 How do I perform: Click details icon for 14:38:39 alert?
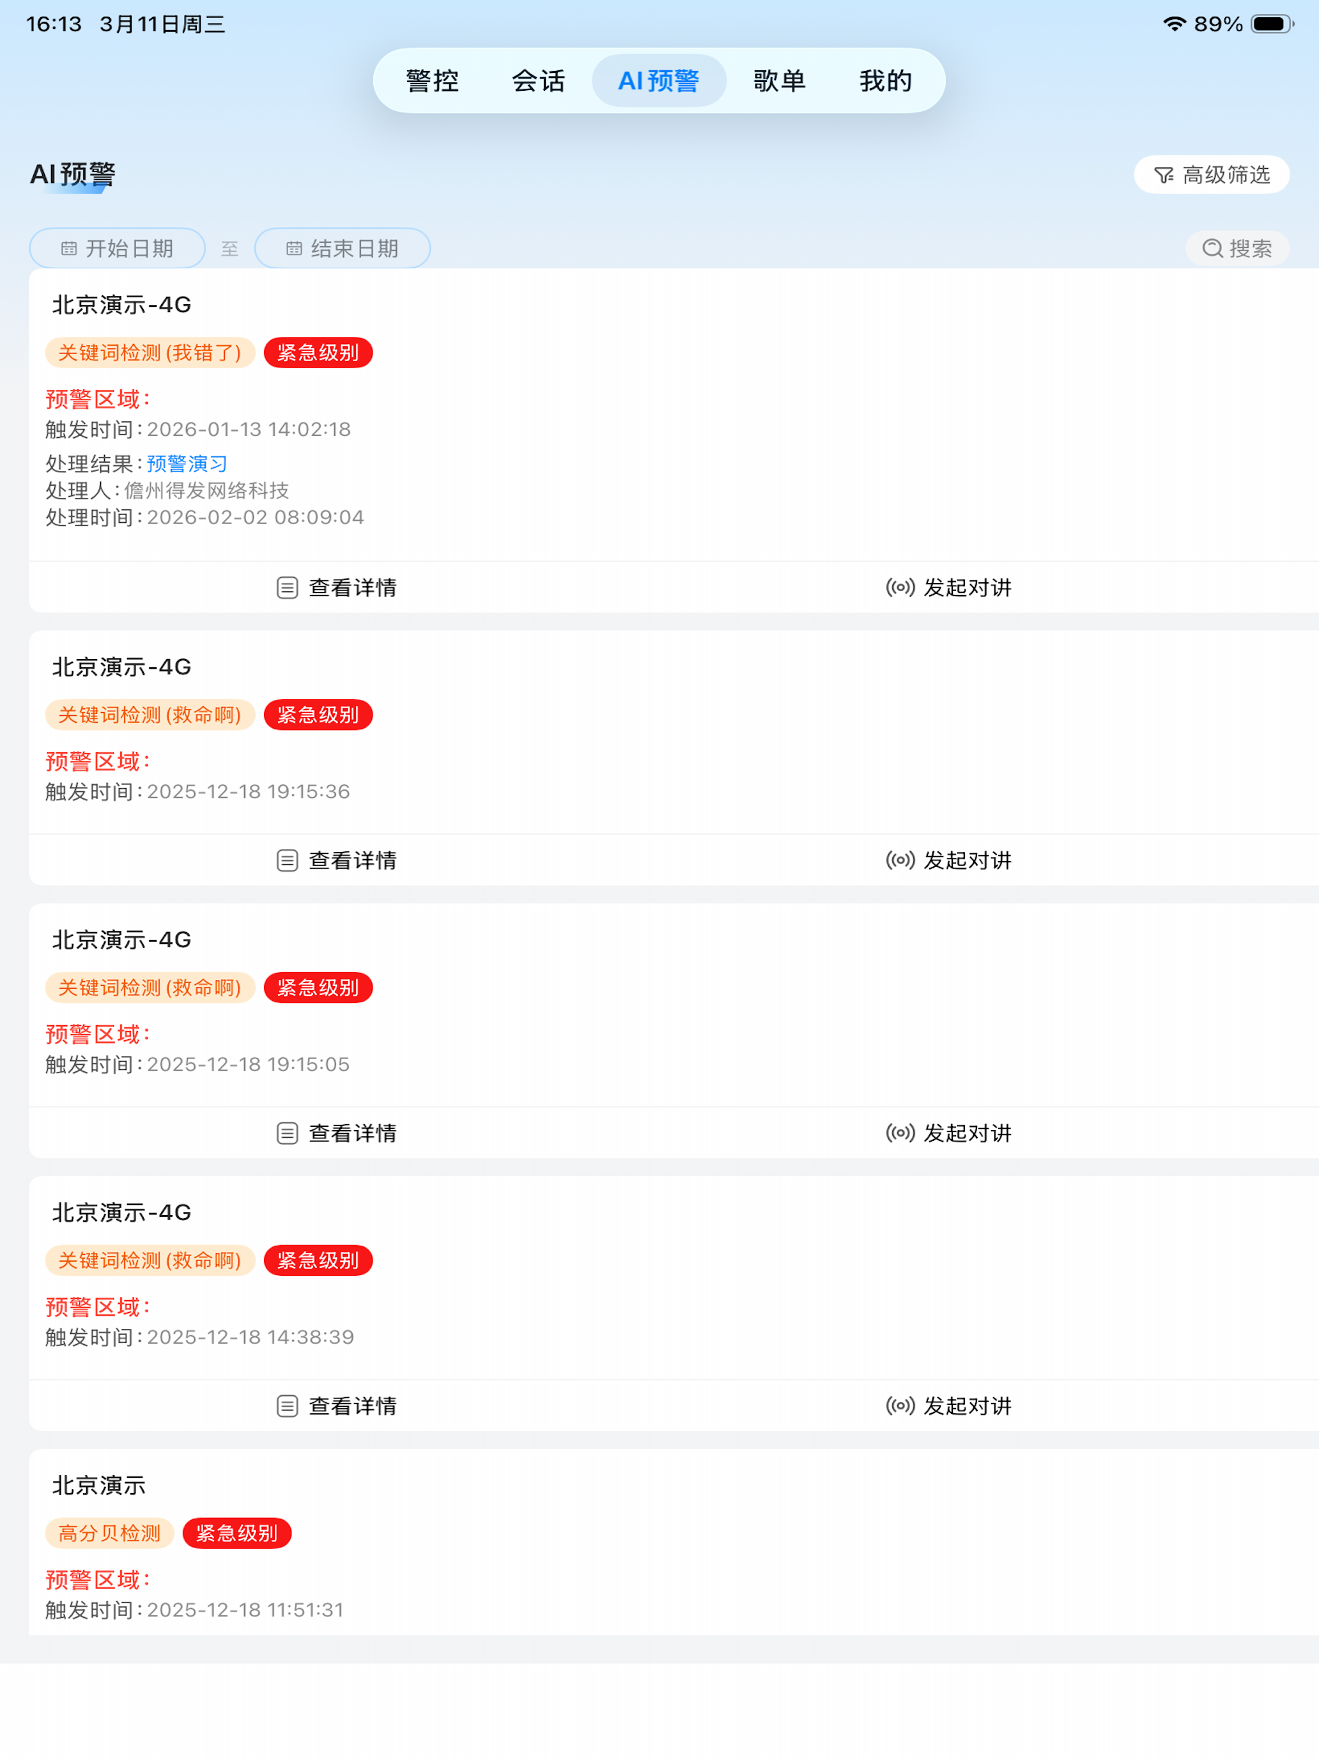click(287, 1406)
